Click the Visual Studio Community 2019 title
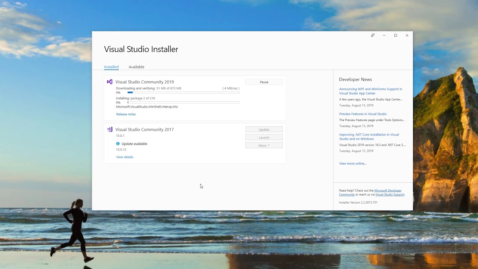 point(145,82)
